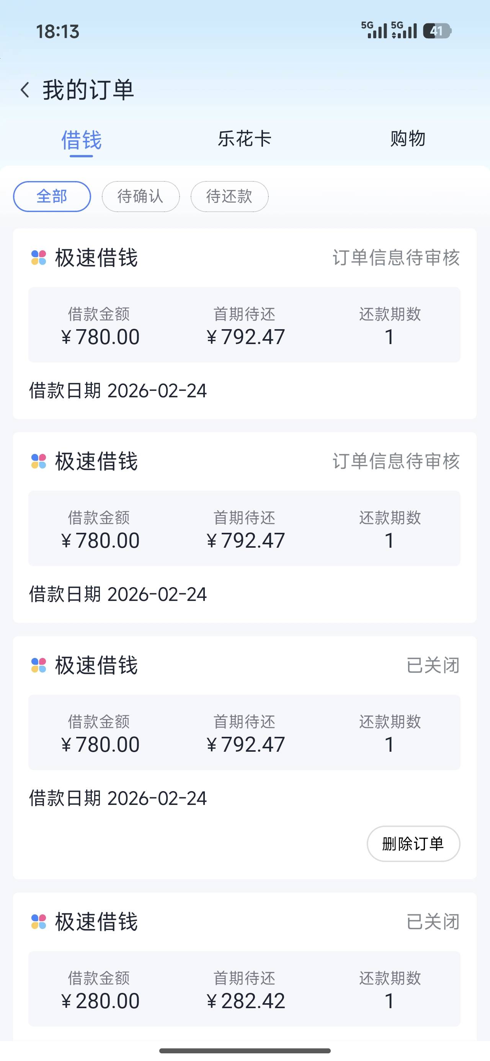Image resolution: width=490 pixels, height=1061 pixels.
Task: Tap the battery indicator in status bar
Action: pos(437,31)
